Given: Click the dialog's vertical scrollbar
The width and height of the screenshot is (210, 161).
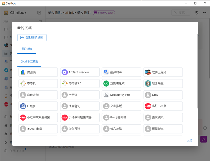Looking at the screenshot, I should pyautogui.click(x=197, y=71).
